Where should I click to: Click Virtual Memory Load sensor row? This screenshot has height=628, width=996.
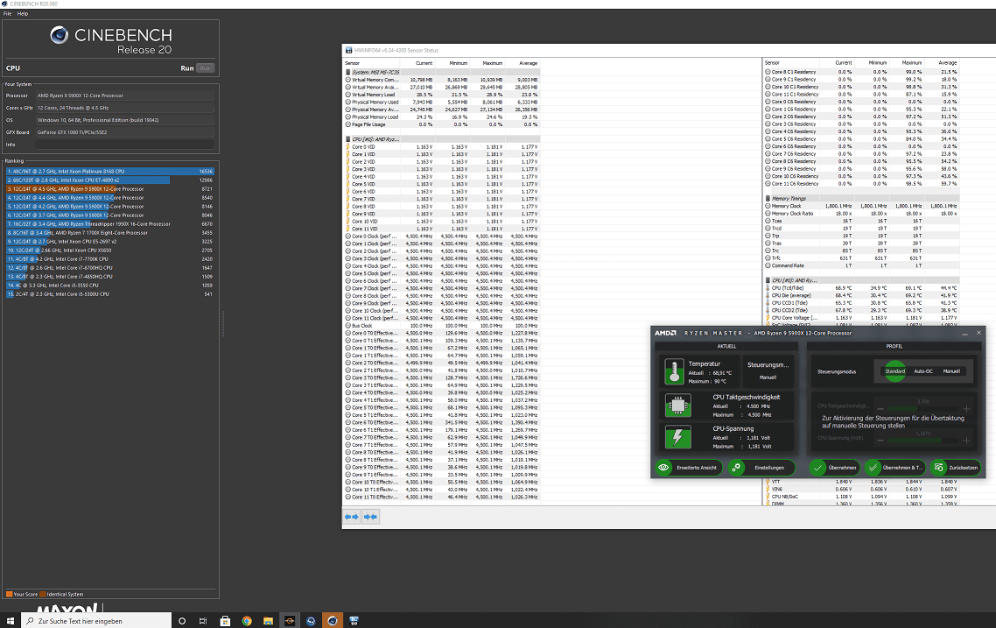coord(442,95)
